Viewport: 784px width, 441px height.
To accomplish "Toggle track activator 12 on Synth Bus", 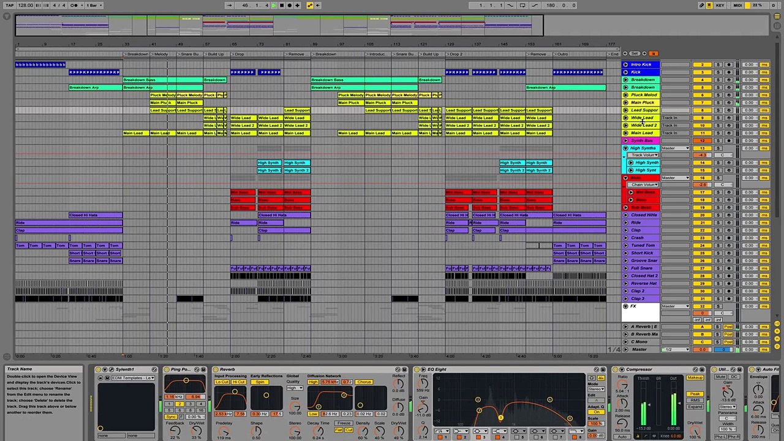I will (702, 140).
